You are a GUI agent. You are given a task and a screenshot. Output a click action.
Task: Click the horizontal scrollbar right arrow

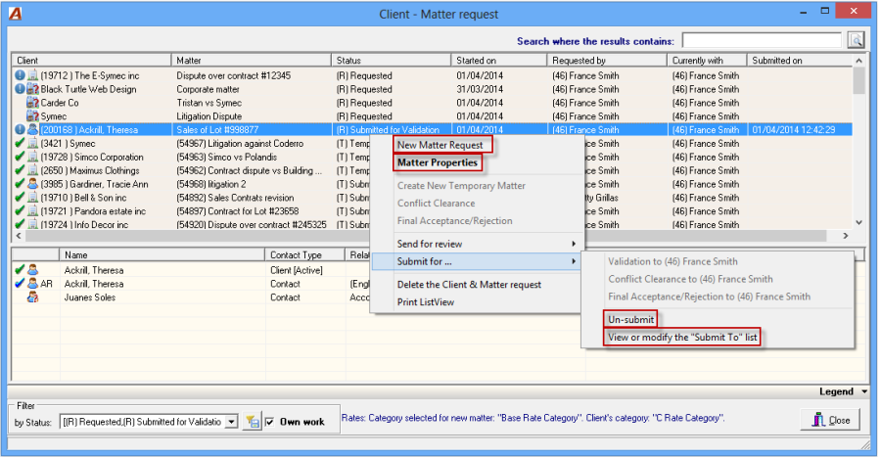click(846, 236)
